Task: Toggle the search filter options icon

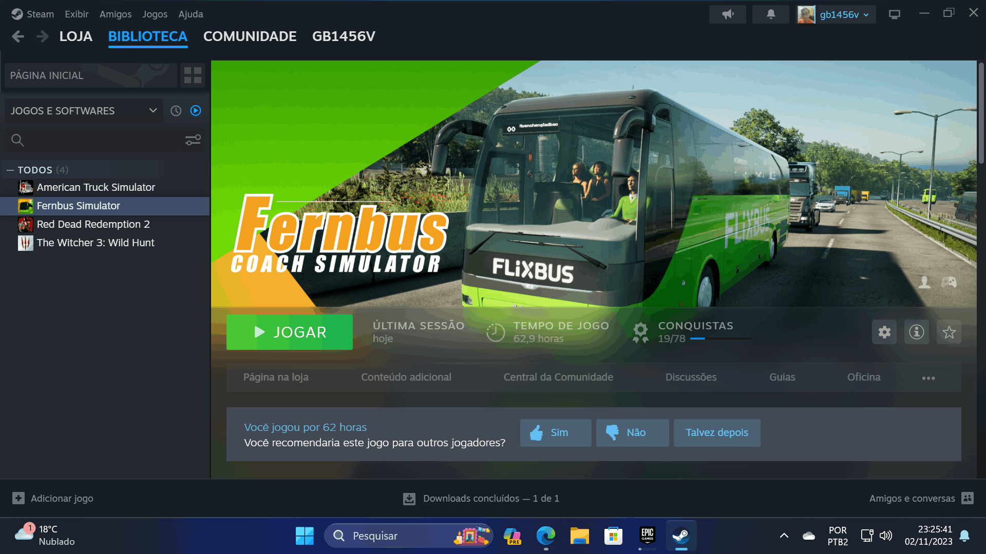Action: [193, 140]
